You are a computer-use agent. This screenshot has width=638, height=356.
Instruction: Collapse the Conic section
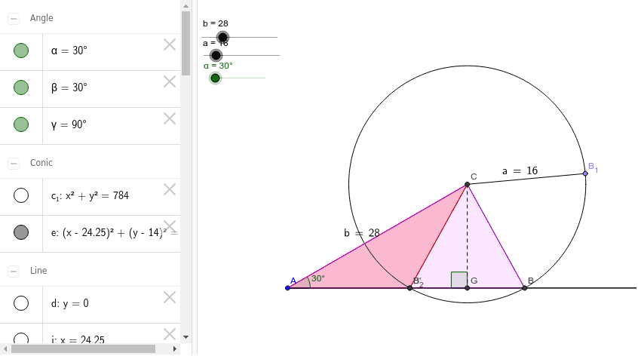pyautogui.click(x=14, y=164)
